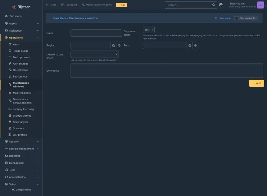Open Administration menu item
267x196 pixels.
tap(22, 177)
